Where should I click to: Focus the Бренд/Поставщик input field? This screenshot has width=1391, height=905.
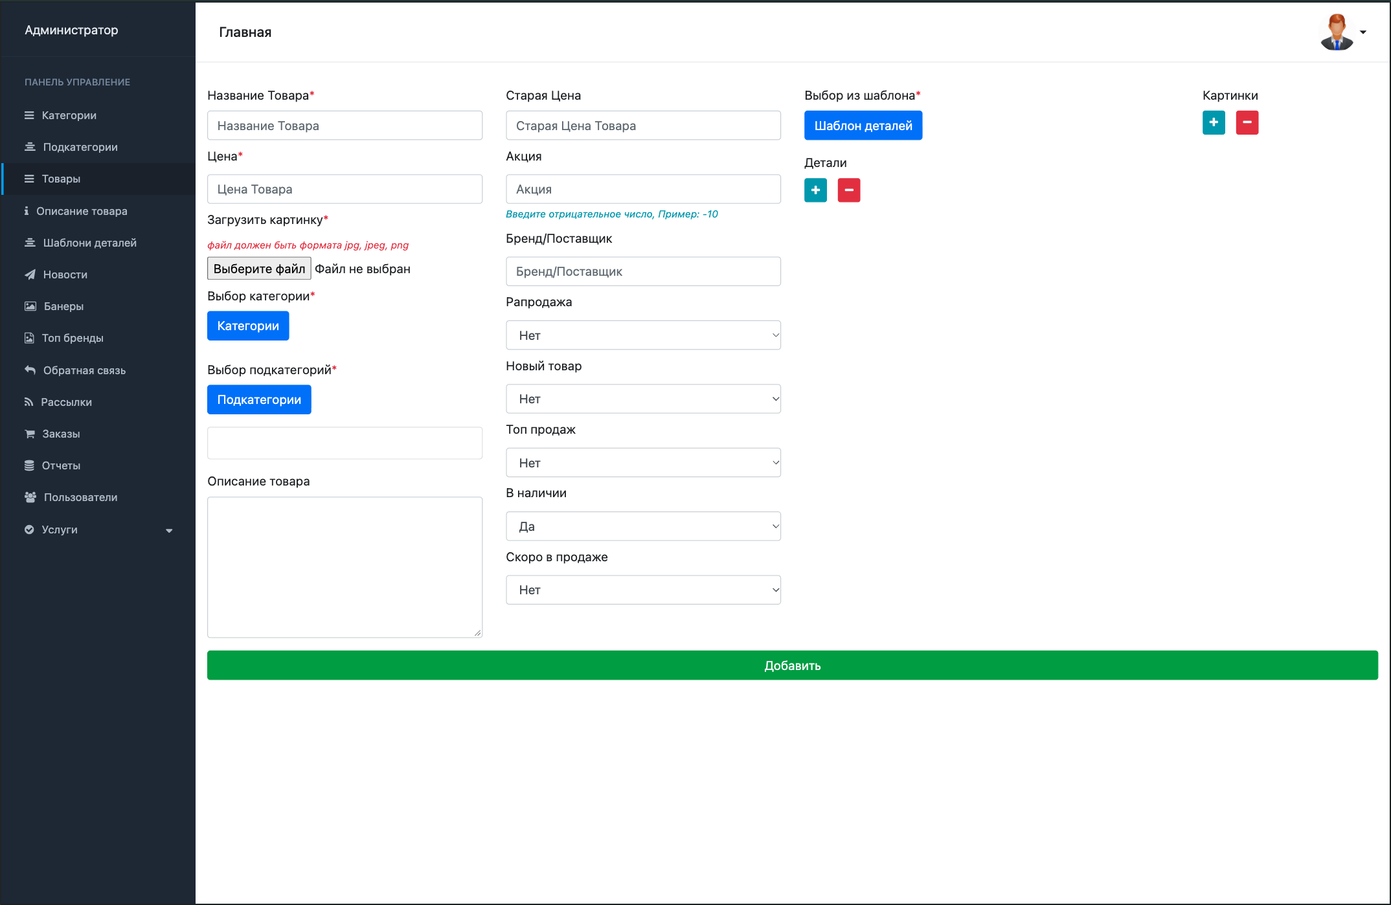tap(643, 271)
